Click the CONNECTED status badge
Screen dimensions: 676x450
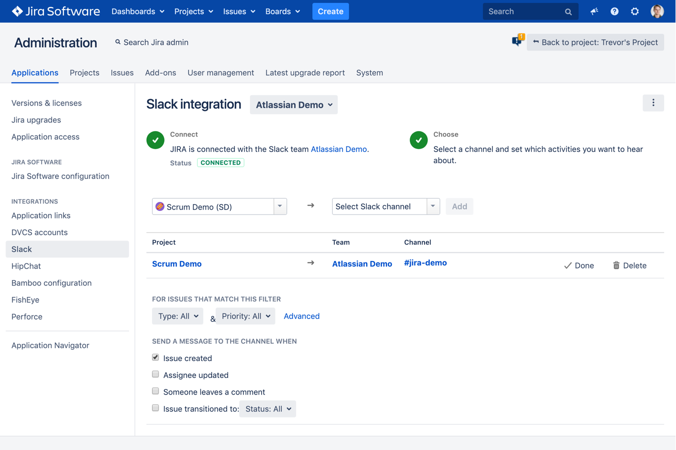tap(221, 162)
